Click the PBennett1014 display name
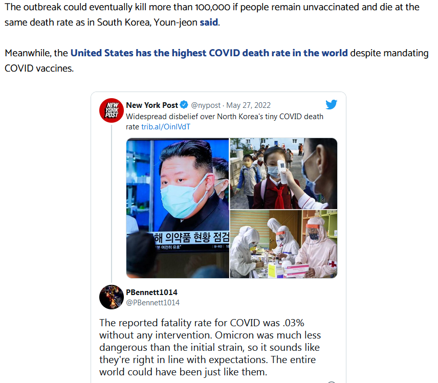438x383 pixels. tap(151, 292)
